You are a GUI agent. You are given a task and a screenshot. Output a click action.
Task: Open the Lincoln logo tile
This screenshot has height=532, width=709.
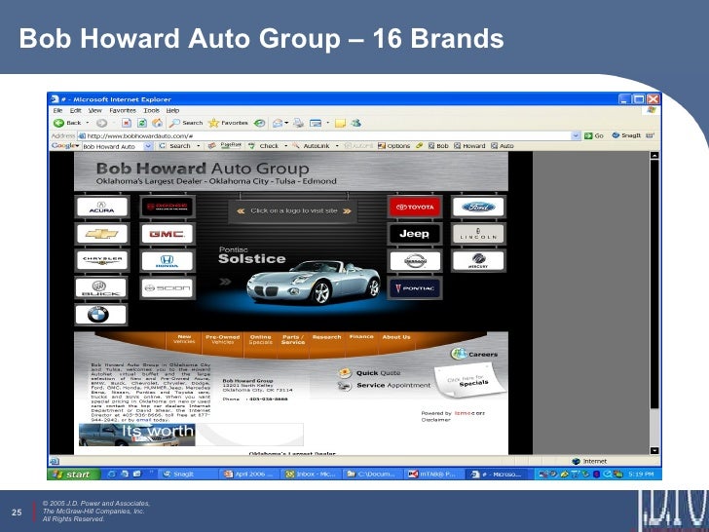point(478,234)
